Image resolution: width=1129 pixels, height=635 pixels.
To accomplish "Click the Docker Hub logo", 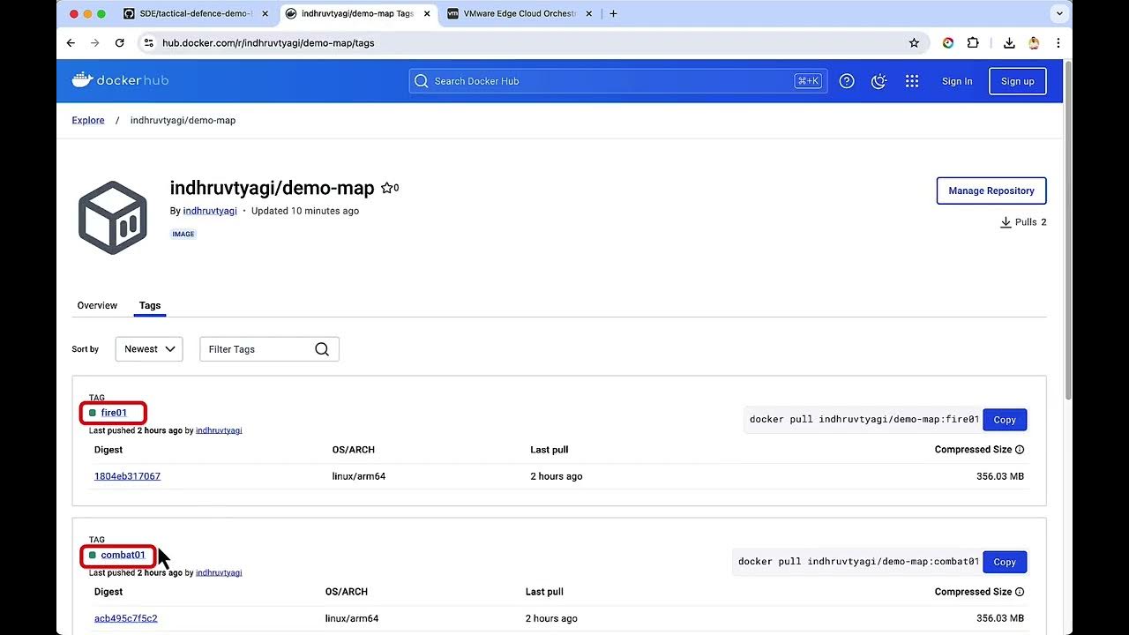I will 120,80.
